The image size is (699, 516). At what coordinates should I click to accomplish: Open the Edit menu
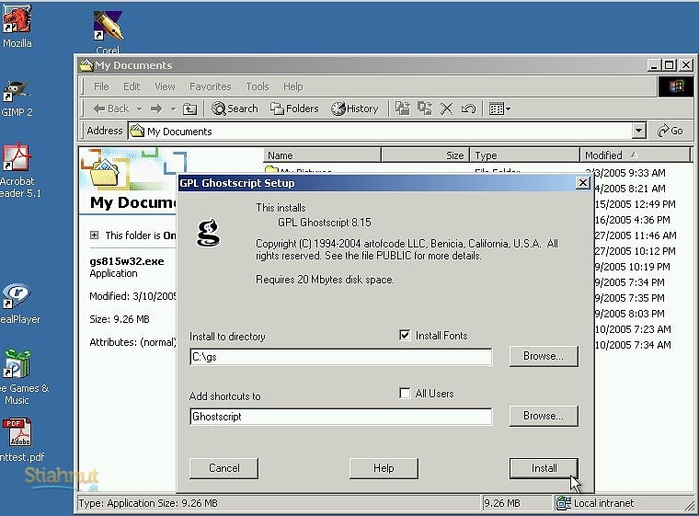coord(132,86)
